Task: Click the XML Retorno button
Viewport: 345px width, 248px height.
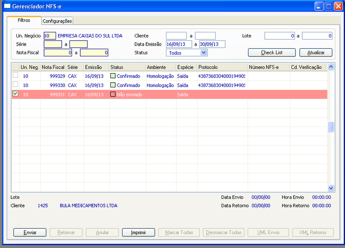Action: 313,232
